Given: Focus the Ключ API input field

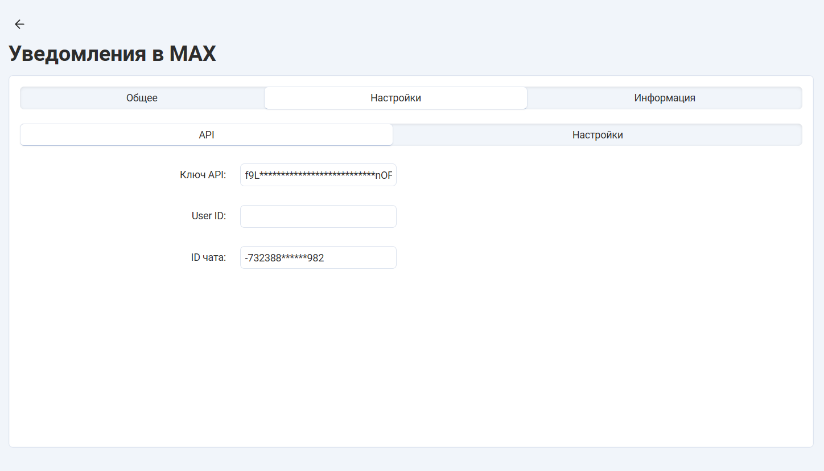Looking at the screenshot, I should [x=318, y=175].
